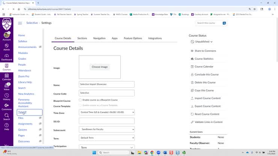Click the blue search submit icon

(x=224, y=23)
